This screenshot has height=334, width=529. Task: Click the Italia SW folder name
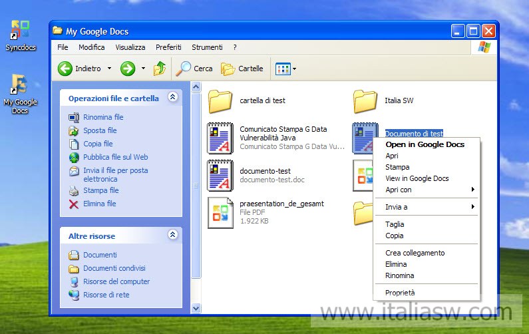(399, 100)
